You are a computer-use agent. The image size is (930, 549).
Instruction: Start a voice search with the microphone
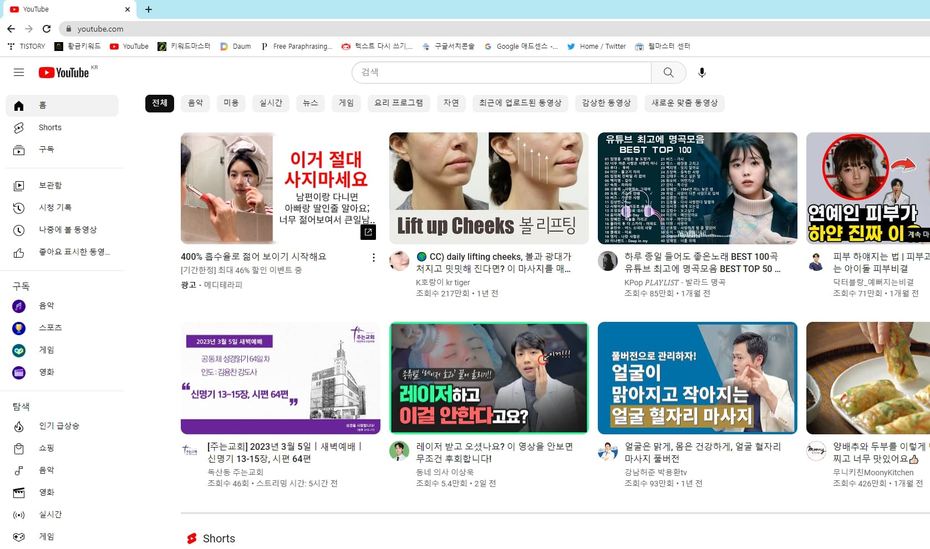coord(702,72)
